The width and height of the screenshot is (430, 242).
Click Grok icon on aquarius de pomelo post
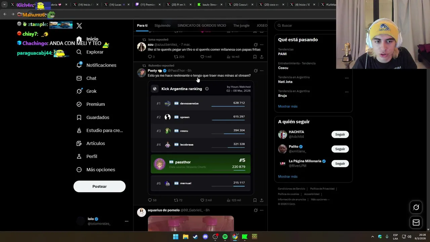click(256, 210)
